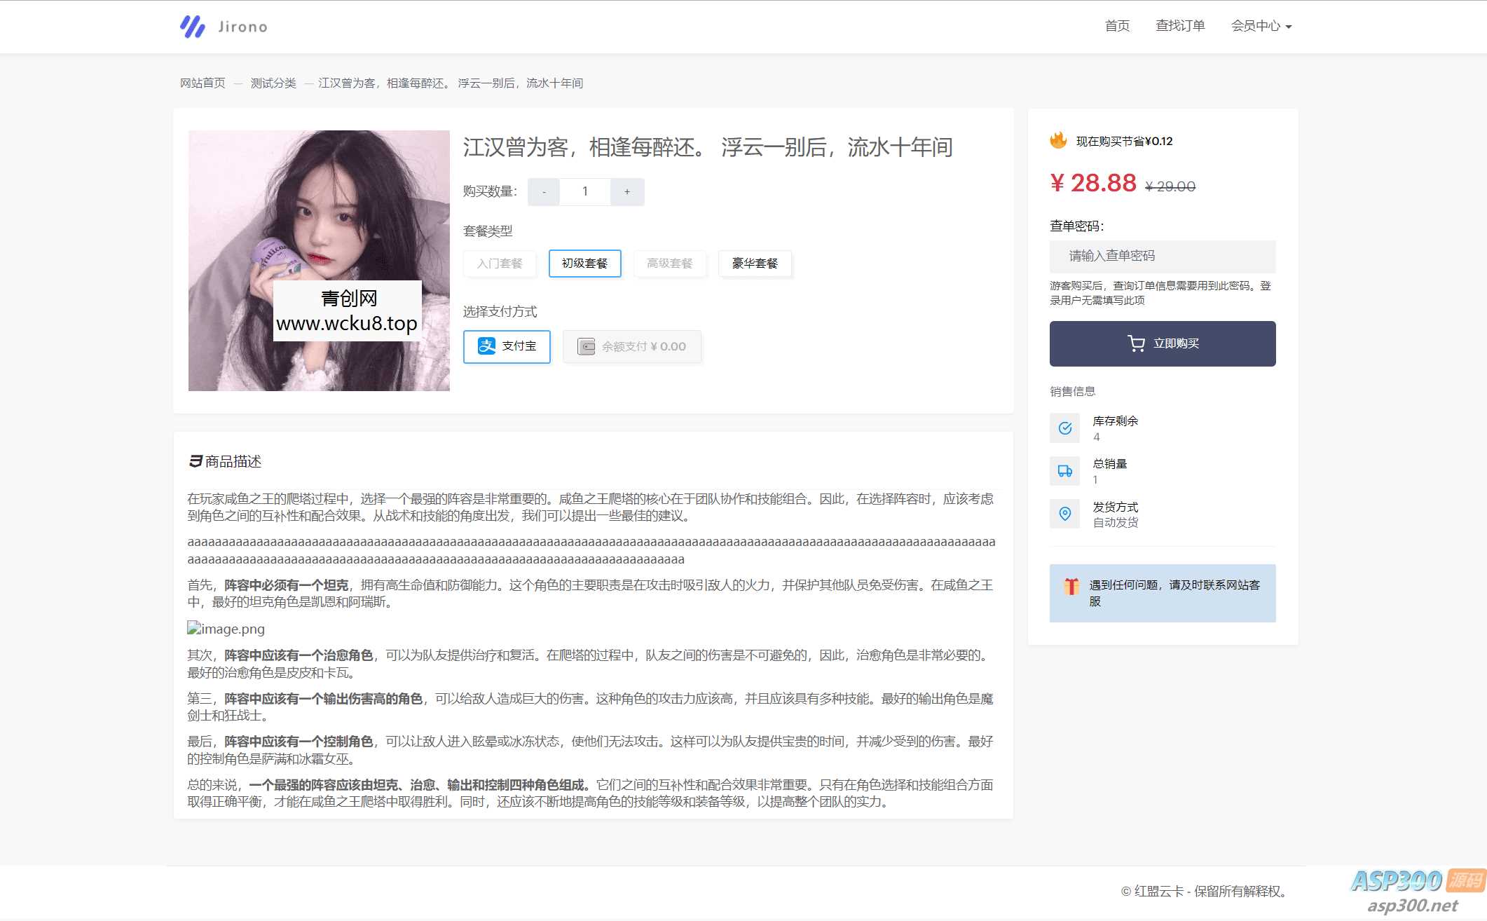Image resolution: width=1487 pixels, height=921 pixels.
Task: Decrease quantity with the minus button
Action: click(x=543, y=191)
